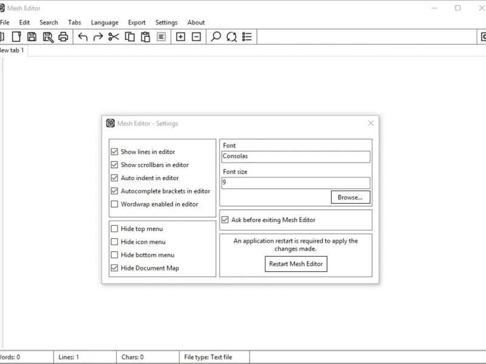Toggle Ask before exiting Mesh Editor
Screen dimensions: 486x364
pyautogui.click(x=225, y=220)
